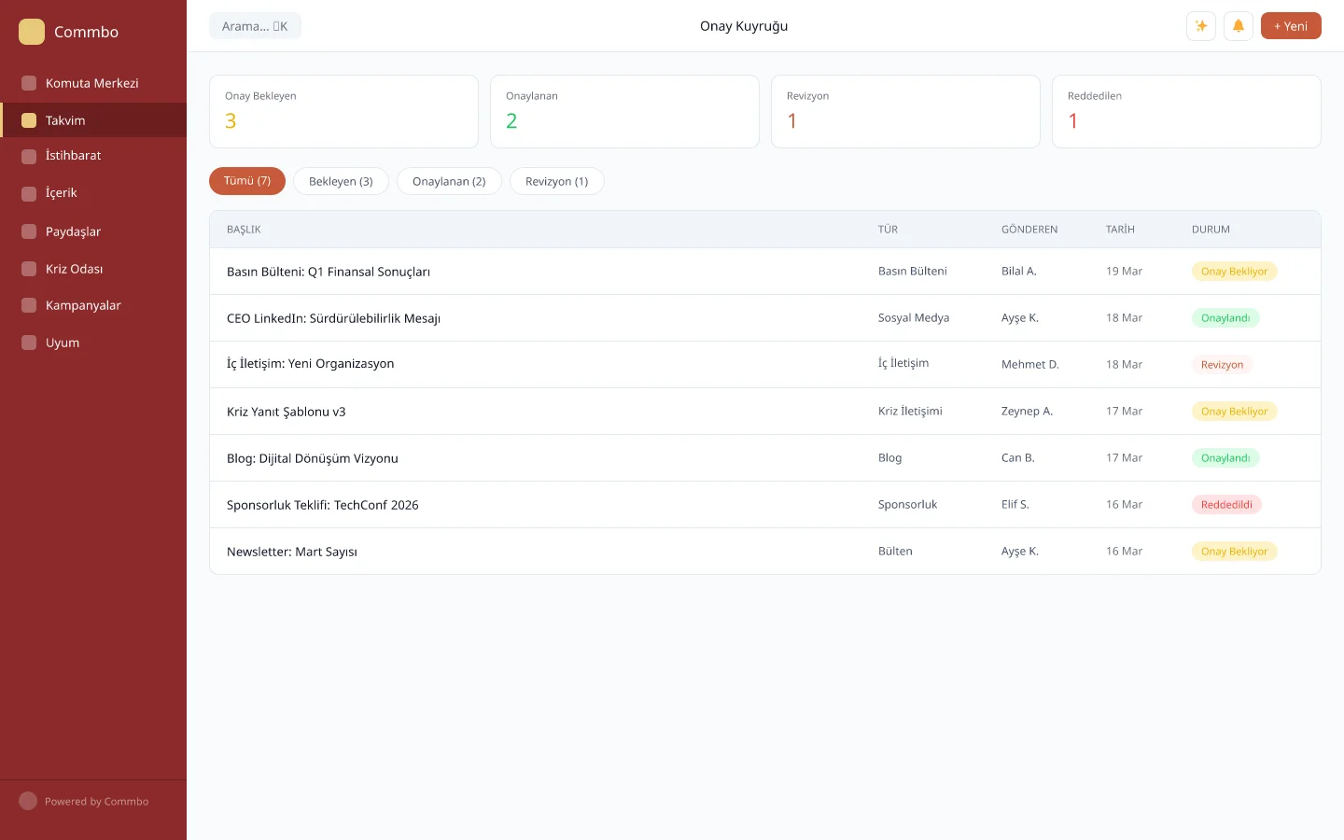The height and width of the screenshot is (840, 1344).
Task: Click the Commbo logo icon
Action: pyautogui.click(x=32, y=32)
